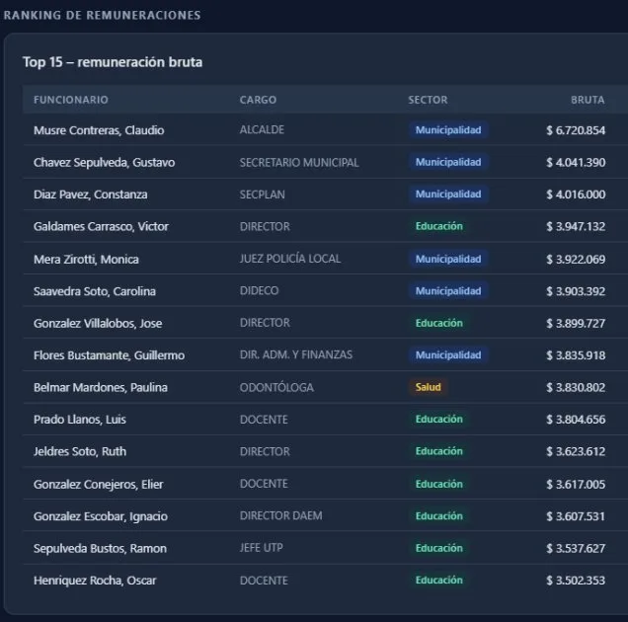Click the SECTOR column header
Screen dimensions: 628x622
coord(428,100)
